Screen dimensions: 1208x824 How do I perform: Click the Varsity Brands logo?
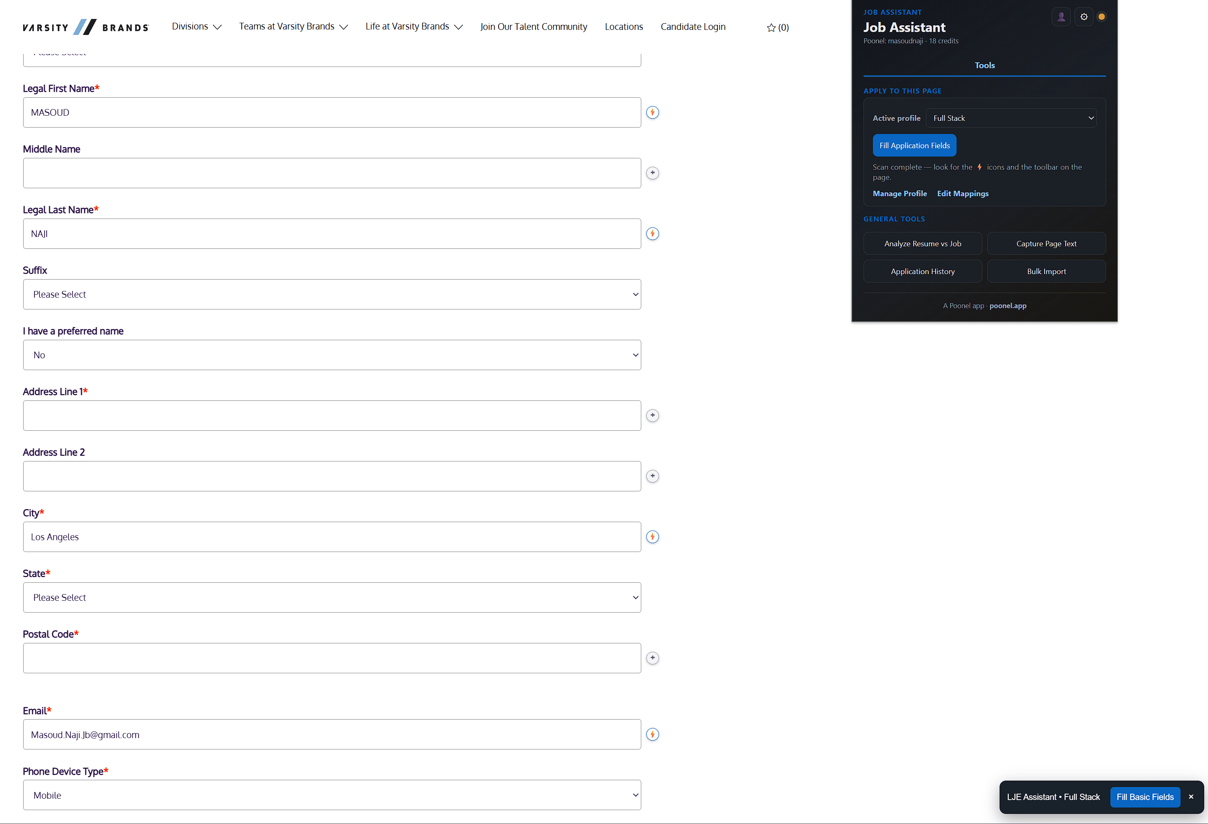[x=86, y=27]
